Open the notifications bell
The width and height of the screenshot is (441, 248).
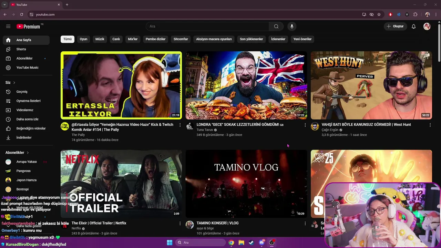pyautogui.click(x=414, y=27)
